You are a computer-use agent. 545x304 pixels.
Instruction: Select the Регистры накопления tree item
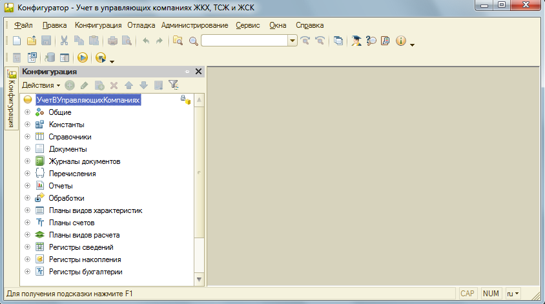click(x=81, y=259)
